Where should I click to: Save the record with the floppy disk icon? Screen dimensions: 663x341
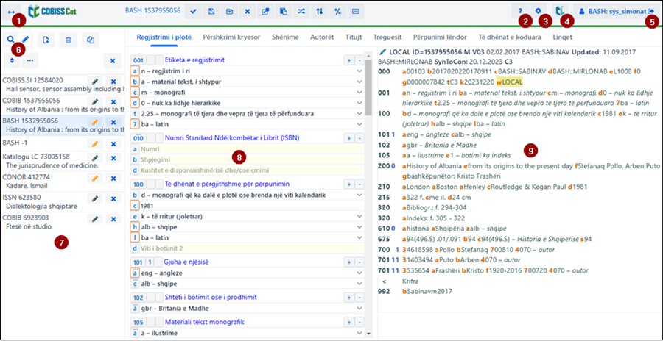click(x=211, y=12)
